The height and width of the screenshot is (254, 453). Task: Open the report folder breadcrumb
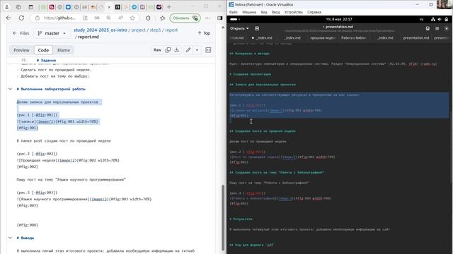(x=171, y=30)
